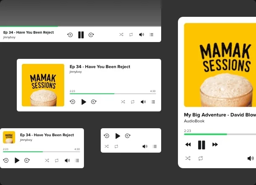Click small cover thumbnail in bottom-left card
Image resolution: width=256 pixels, height=185 pixels.
tap(9, 137)
